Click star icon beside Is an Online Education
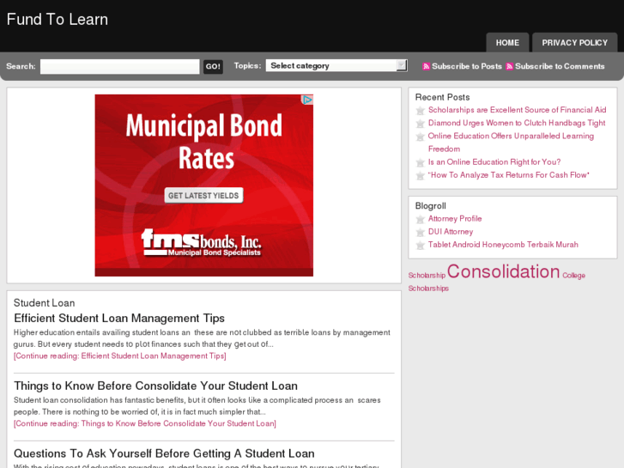The height and width of the screenshot is (468, 624). tap(421, 162)
